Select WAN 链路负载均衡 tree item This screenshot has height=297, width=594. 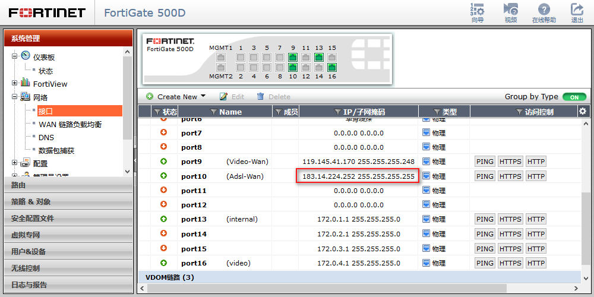tap(70, 124)
